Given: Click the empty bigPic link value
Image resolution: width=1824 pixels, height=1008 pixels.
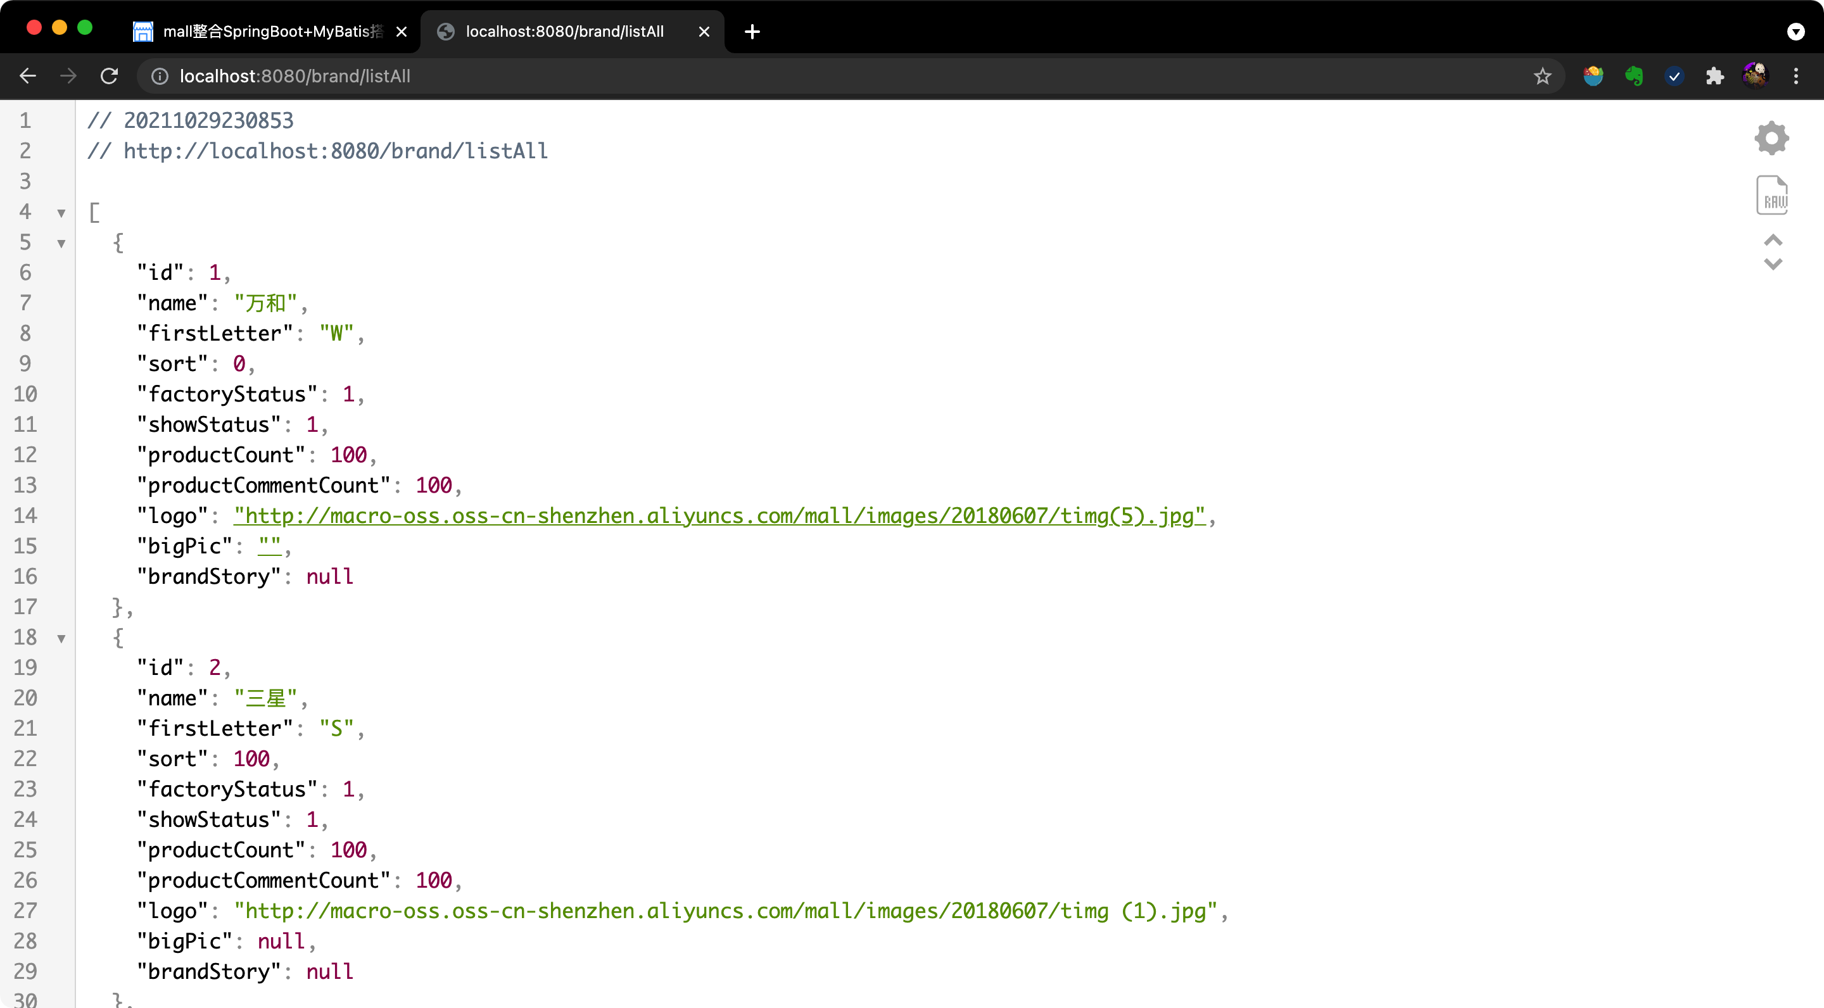Looking at the screenshot, I should pos(269,546).
